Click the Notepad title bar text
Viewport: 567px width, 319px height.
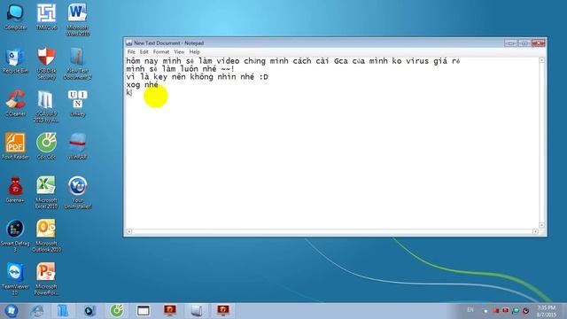pyautogui.click(x=169, y=43)
